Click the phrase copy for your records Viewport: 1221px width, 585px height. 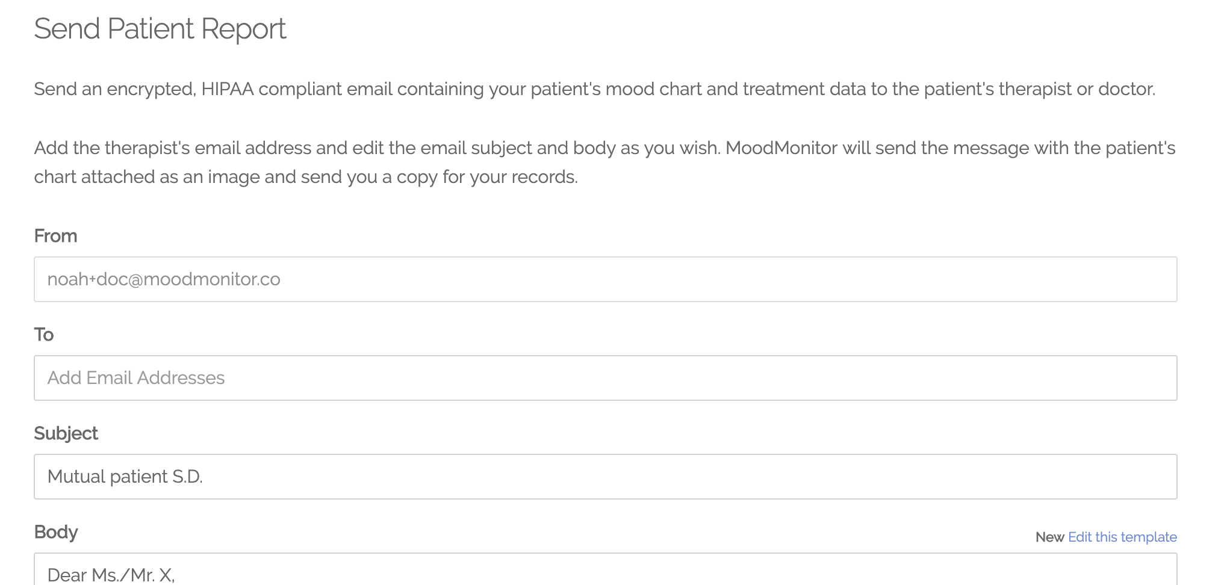click(x=486, y=177)
